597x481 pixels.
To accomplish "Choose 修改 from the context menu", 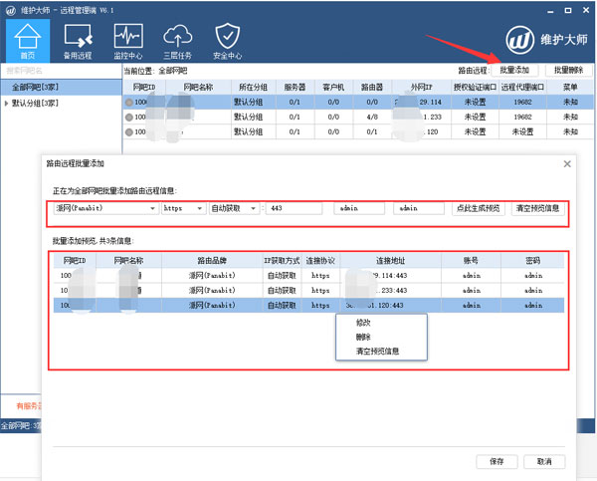I will [363, 323].
